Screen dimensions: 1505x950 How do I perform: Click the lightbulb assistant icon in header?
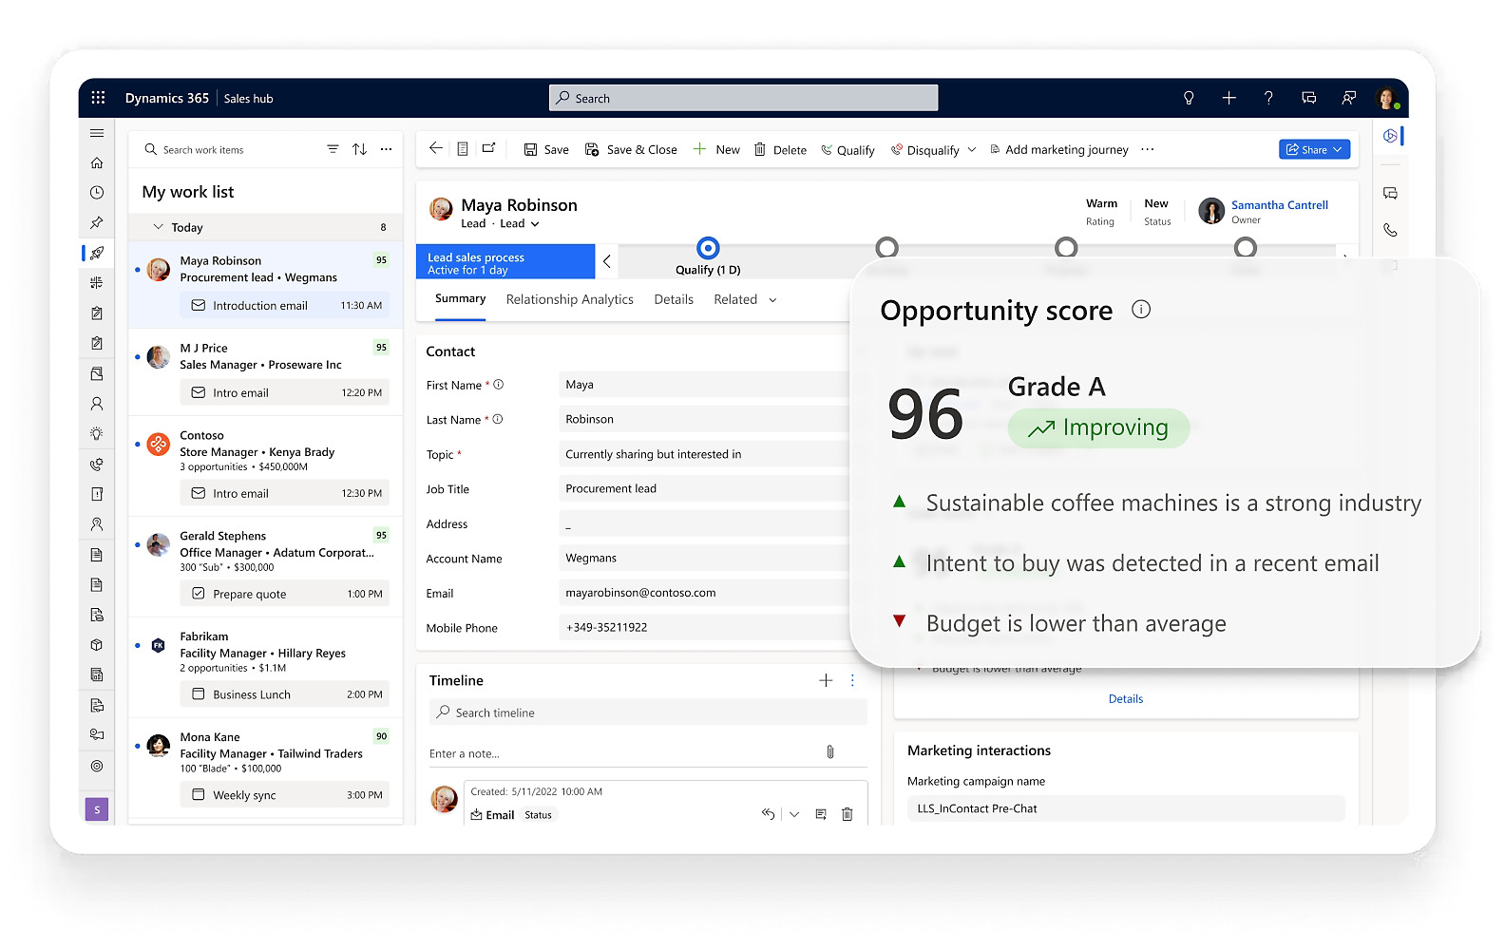[x=1189, y=98]
